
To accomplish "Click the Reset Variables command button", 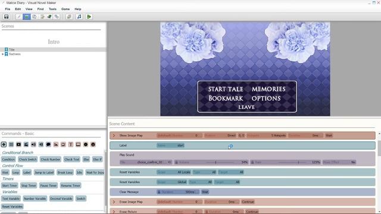I will (x=13, y=207).
